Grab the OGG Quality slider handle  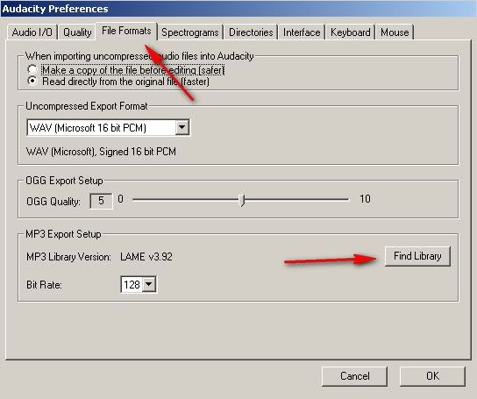pyautogui.click(x=242, y=200)
